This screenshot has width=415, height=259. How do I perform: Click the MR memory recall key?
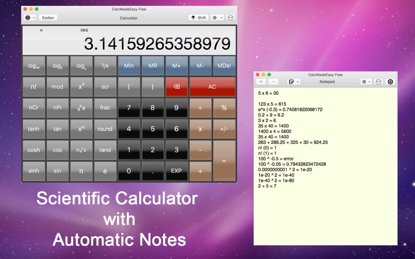[x=153, y=66]
